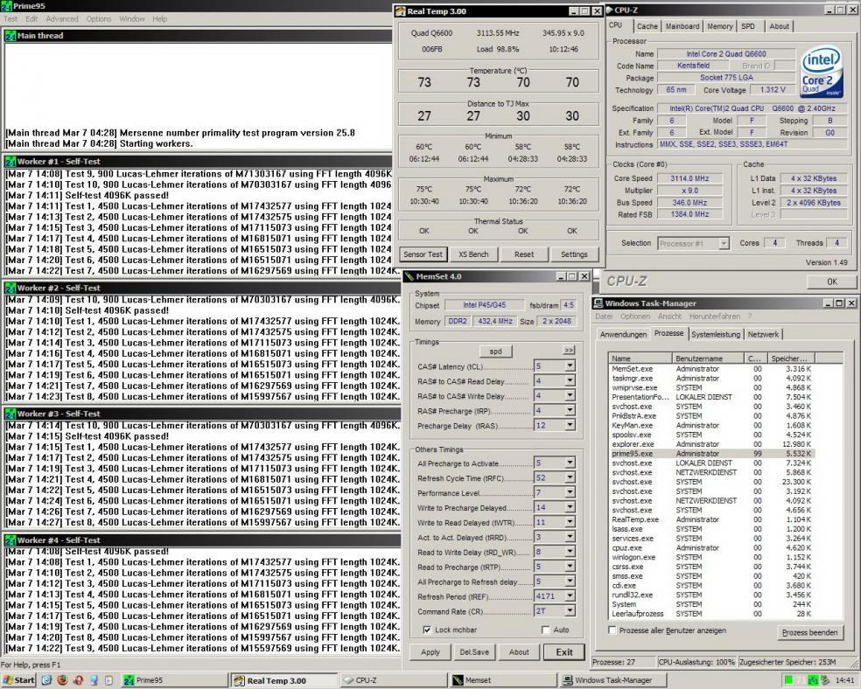
Task: Click OK in the CPU-Z window
Action: point(832,282)
